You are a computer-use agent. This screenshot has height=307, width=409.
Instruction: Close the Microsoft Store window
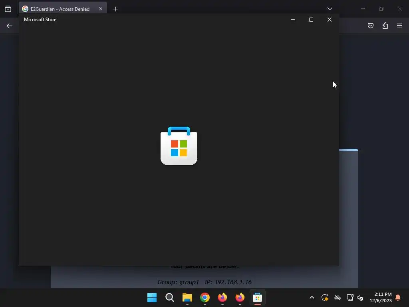coord(330,20)
